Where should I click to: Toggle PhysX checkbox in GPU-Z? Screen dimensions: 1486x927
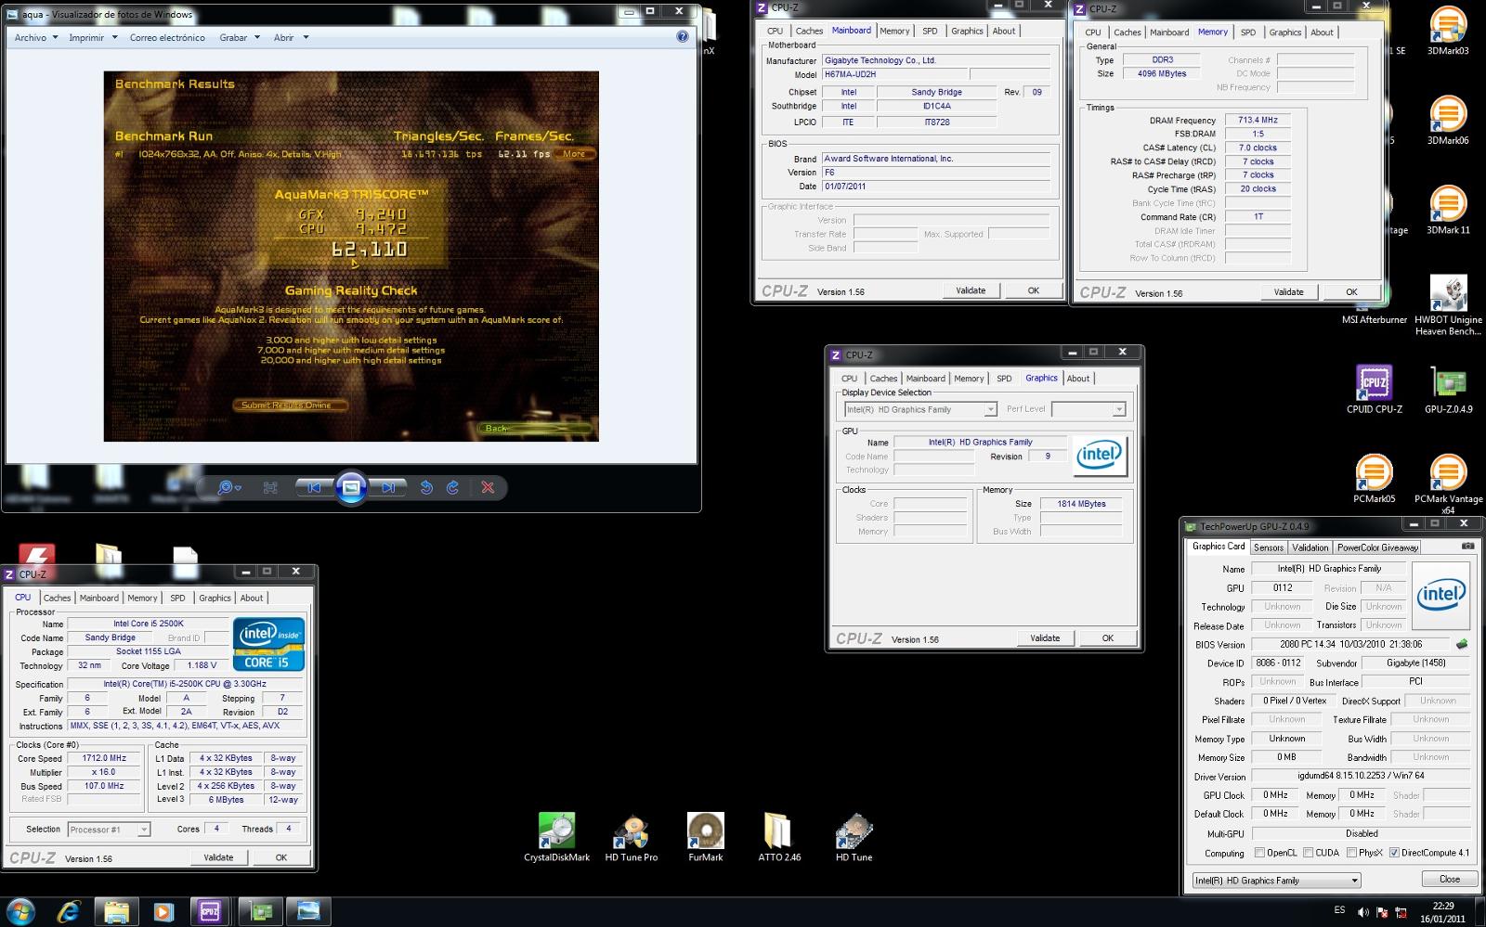pos(1351,853)
